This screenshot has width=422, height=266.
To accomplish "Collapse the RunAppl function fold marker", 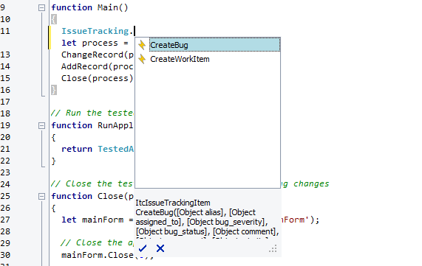I will pos(41,125).
